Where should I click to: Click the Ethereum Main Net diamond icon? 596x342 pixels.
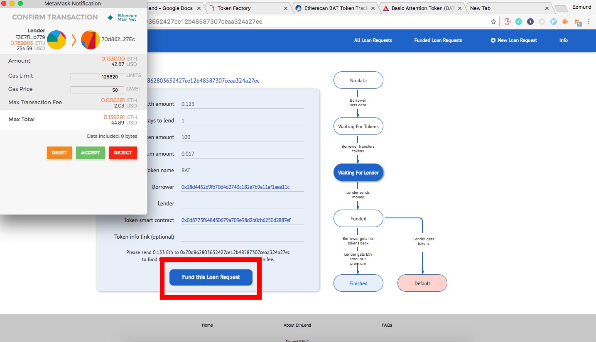coord(110,17)
